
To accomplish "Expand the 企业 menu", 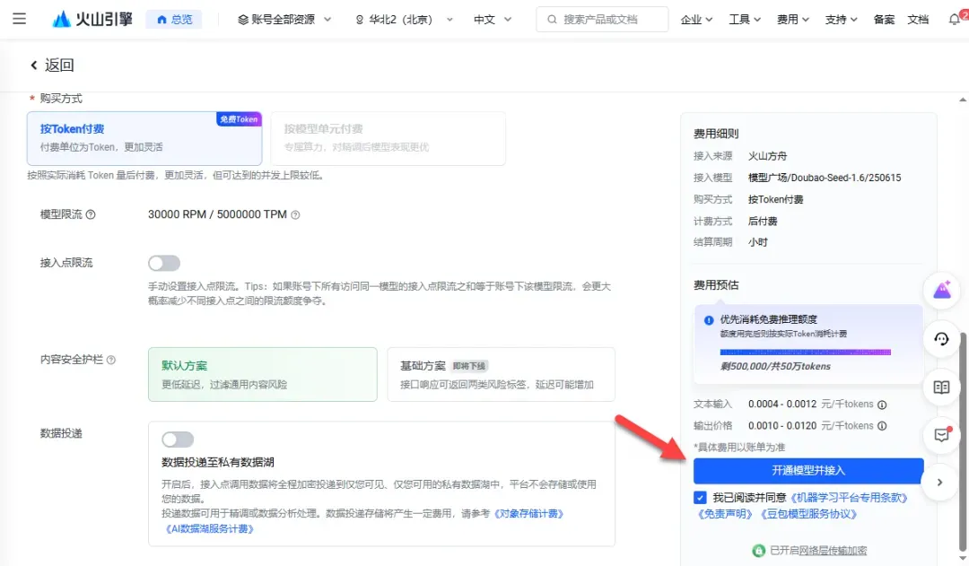I will 696,20.
